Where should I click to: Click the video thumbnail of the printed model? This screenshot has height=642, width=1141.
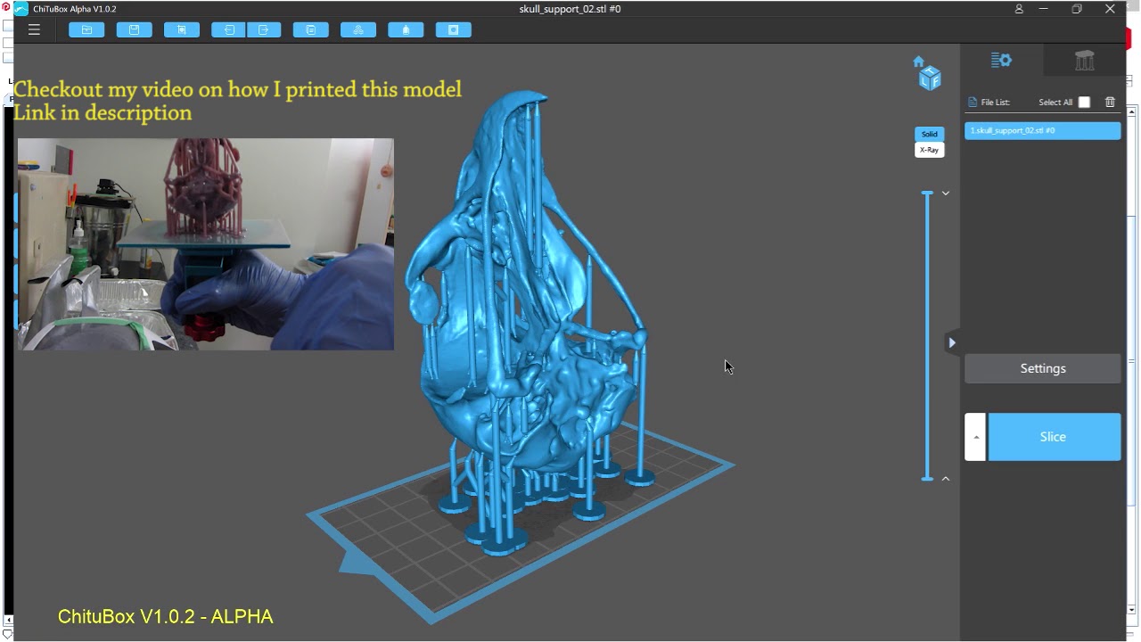[205, 244]
